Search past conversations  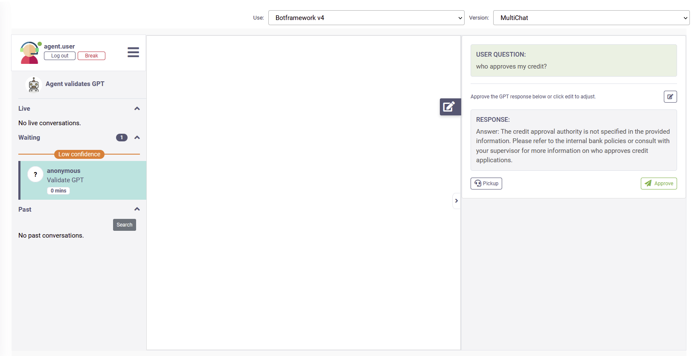click(x=124, y=225)
